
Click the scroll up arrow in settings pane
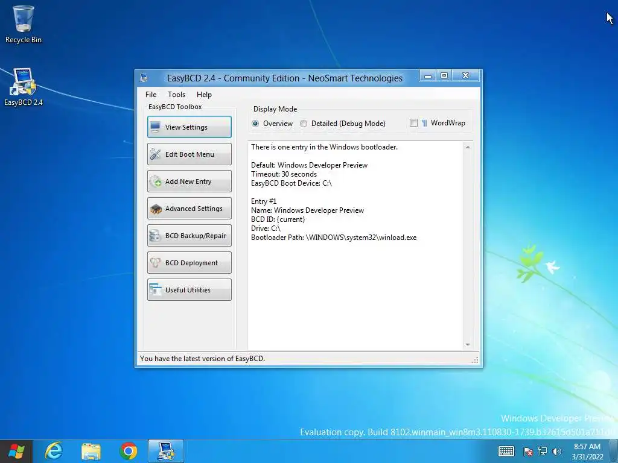click(x=468, y=147)
